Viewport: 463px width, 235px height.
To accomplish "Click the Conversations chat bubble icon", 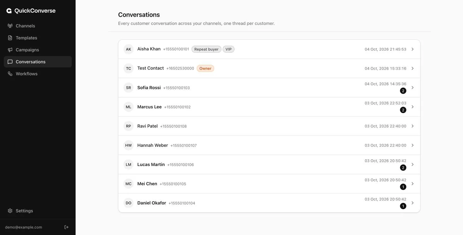I will [x=10, y=62].
